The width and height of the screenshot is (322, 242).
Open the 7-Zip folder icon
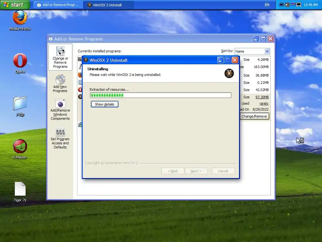(20, 103)
